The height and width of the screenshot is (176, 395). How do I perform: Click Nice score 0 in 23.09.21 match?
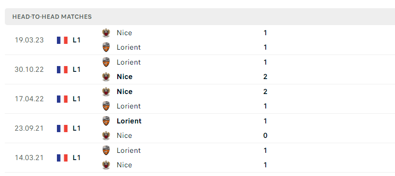pyautogui.click(x=265, y=135)
